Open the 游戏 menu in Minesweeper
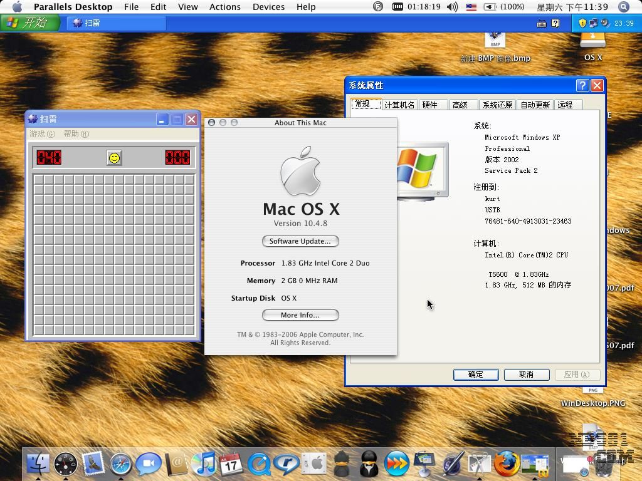642x481 pixels. tap(42, 134)
